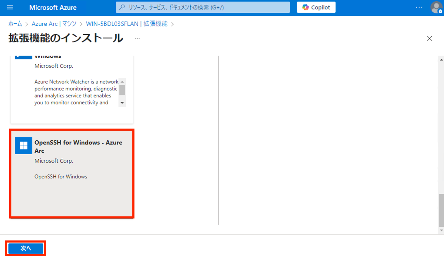This screenshot has width=444, height=258.
Task: Click the 'OpenSSH for Windows' description text
Action: (61, 177)
